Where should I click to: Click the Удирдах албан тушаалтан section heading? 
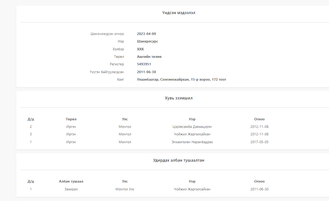[179, 160]
